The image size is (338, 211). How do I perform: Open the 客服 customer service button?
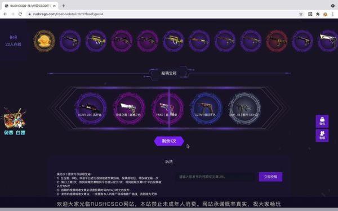click(x=322, y=135)
